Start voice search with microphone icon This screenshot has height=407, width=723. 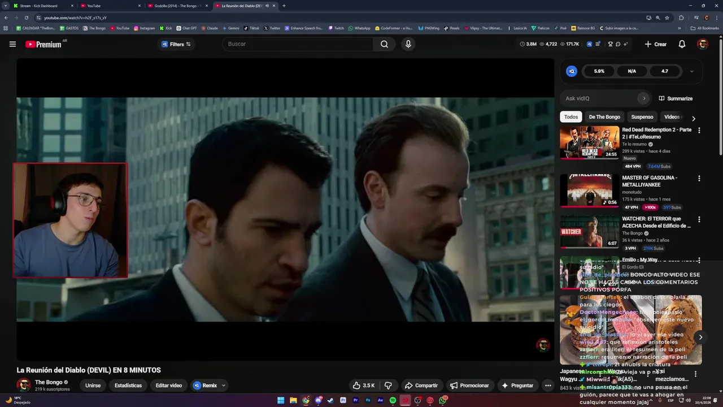tap(408, 44)
